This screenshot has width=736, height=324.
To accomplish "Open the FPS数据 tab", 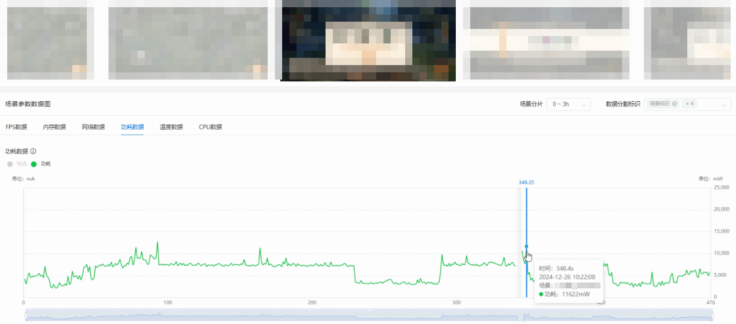I will (x=16, y=127).
